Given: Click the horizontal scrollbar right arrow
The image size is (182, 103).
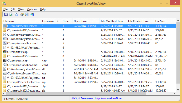Looking at the screenshot, I should tap(174, 94).
